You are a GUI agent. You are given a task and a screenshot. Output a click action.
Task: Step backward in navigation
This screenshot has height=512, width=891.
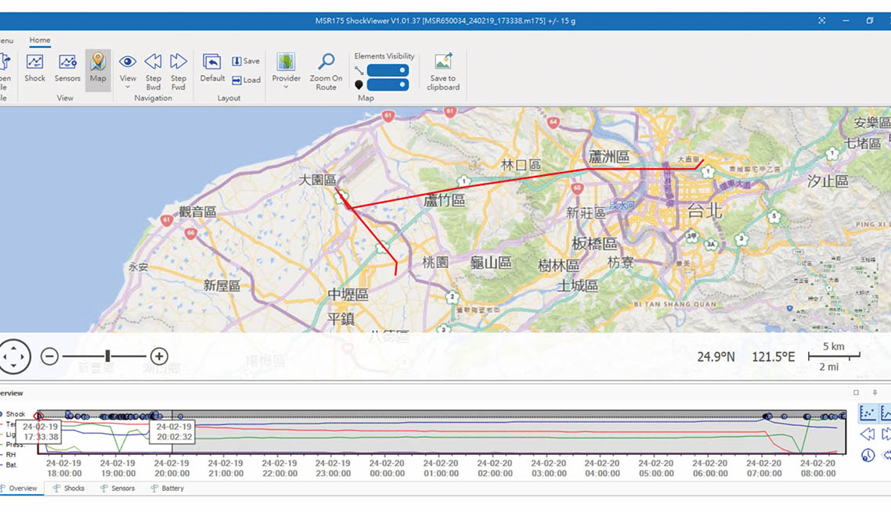point(153,71)
